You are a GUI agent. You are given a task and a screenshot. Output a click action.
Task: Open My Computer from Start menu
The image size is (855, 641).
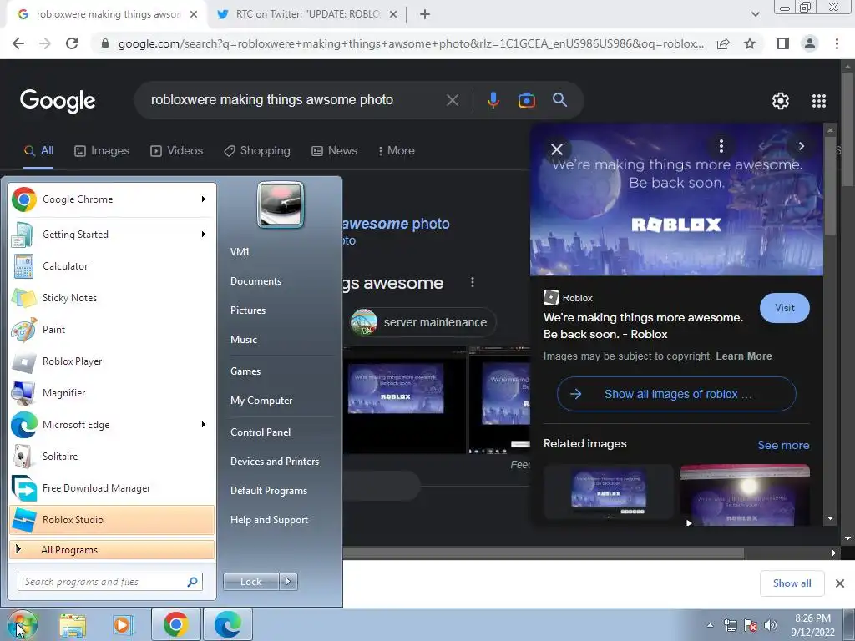point(261,401)
